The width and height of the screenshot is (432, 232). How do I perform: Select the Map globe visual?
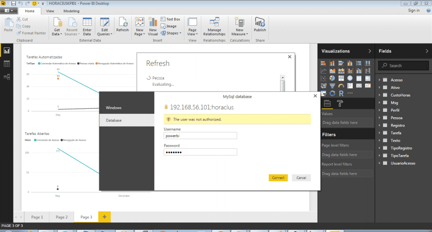350,78
